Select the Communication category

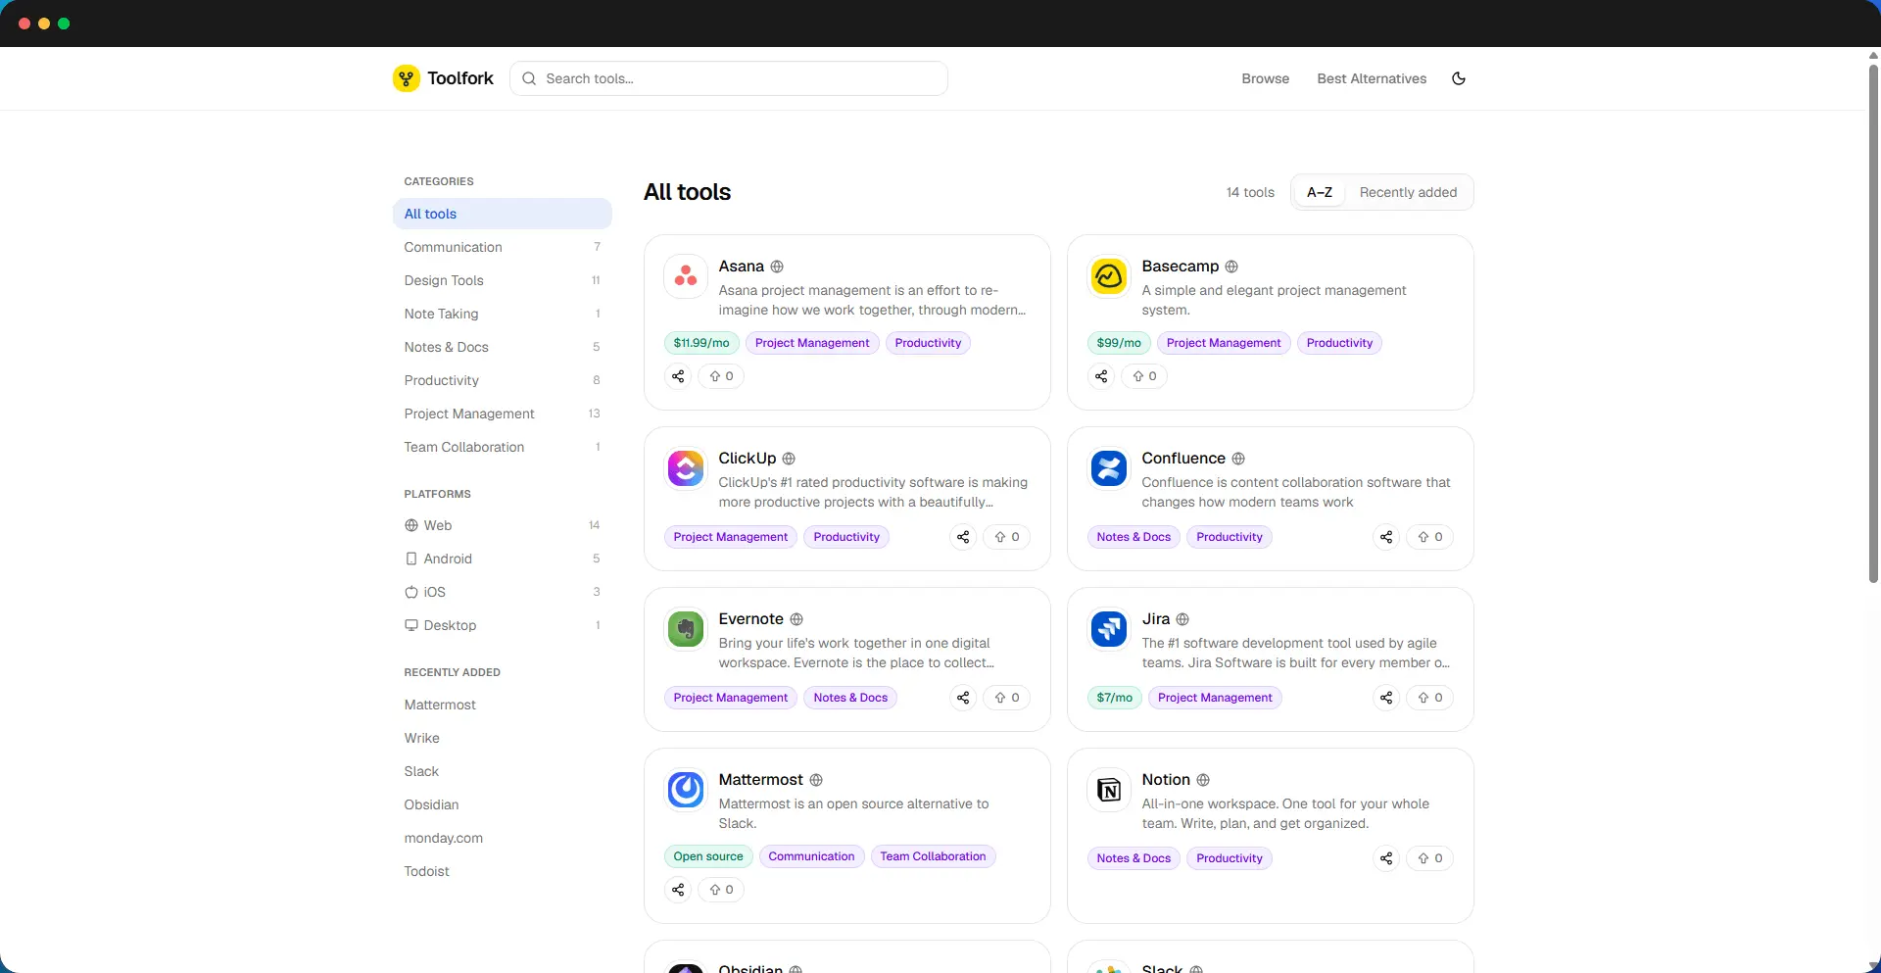click(x=503, y=247)
